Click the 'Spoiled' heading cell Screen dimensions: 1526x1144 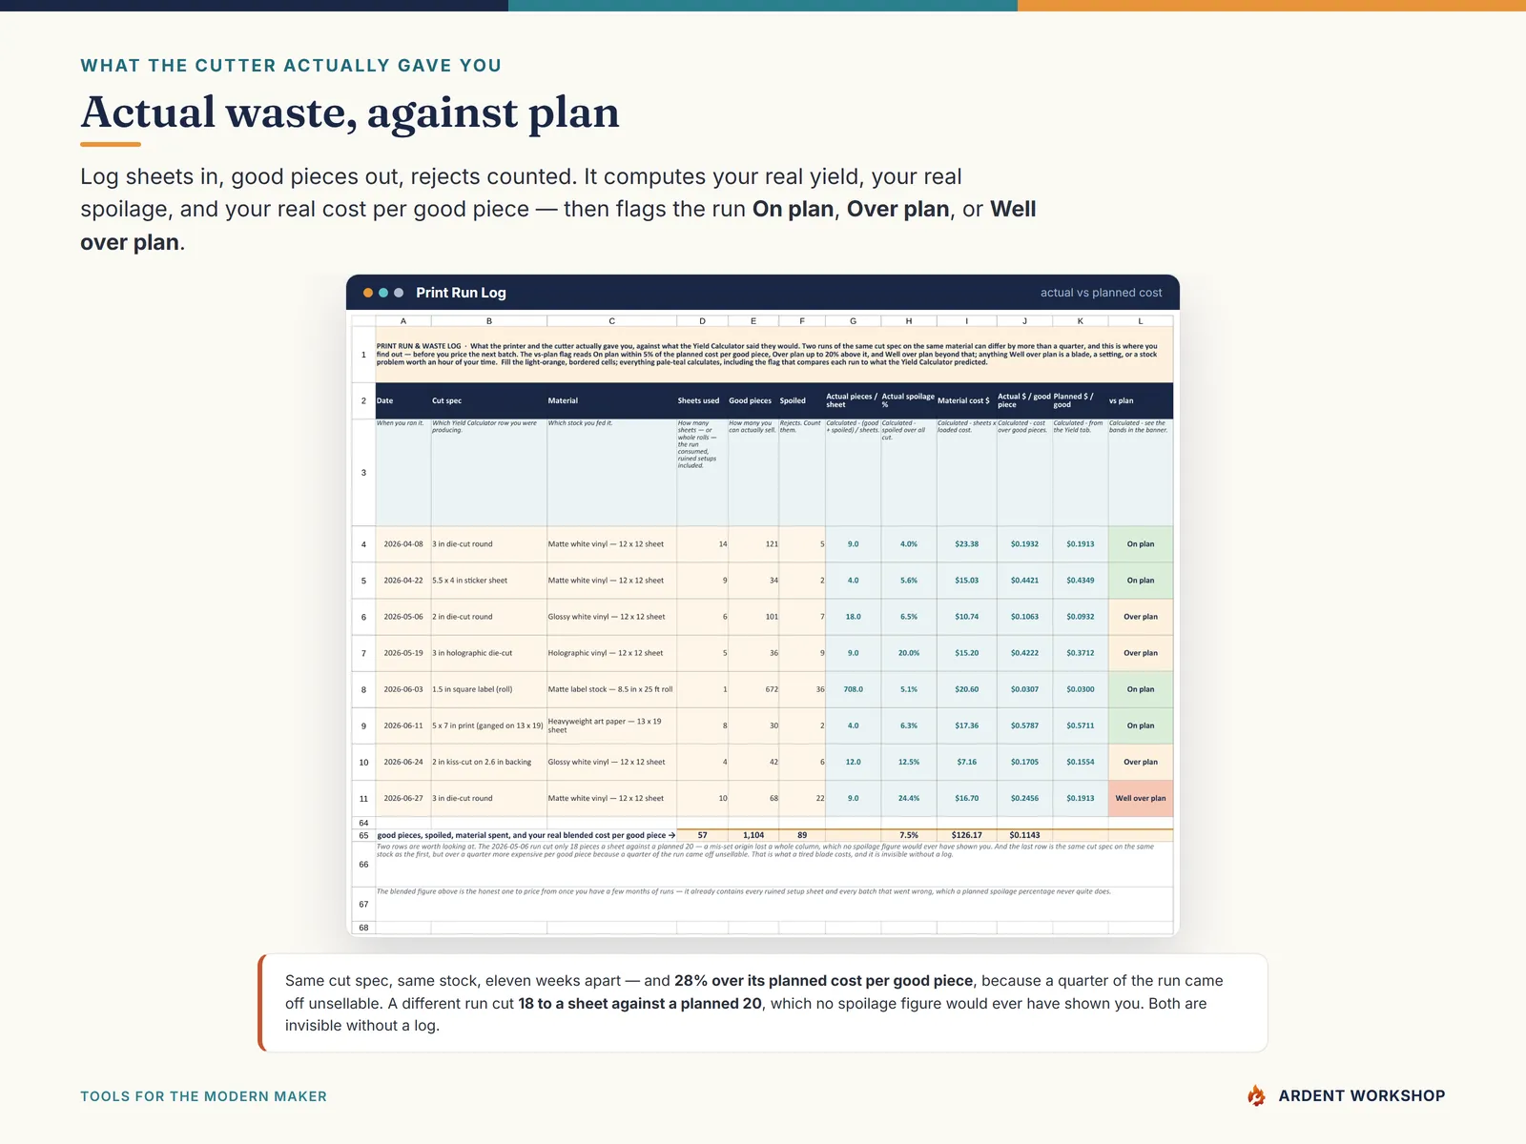[x=802, y=400]
